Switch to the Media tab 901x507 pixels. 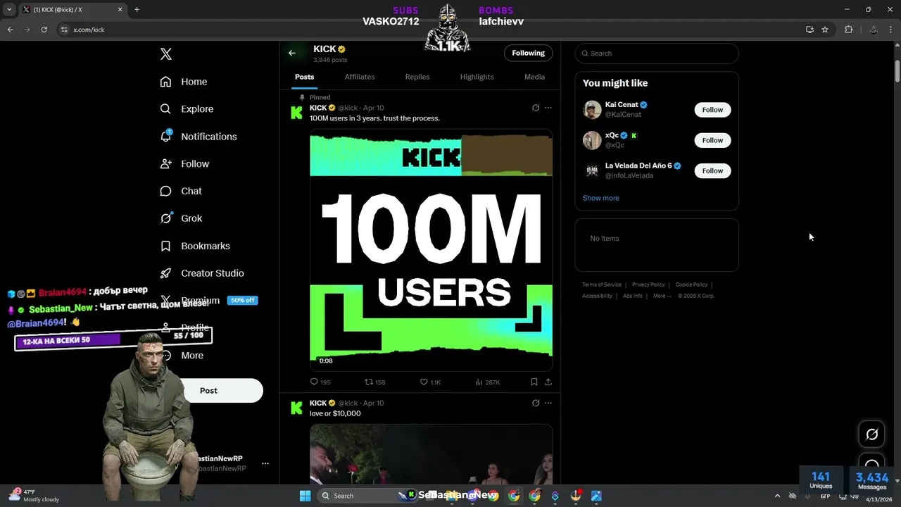(x=534, y=77)
